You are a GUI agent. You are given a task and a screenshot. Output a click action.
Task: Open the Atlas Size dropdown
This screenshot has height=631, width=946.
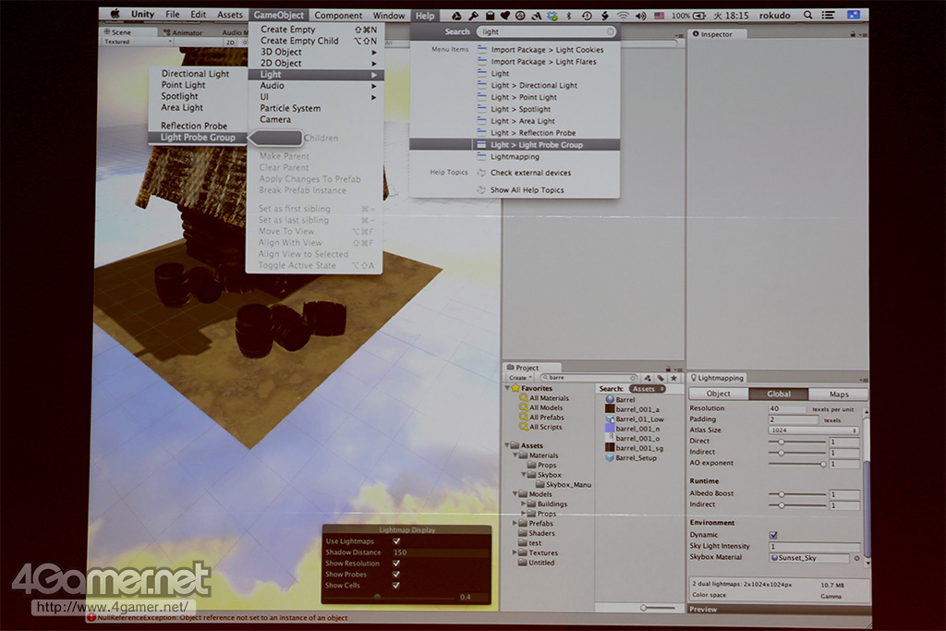(814, 431)
